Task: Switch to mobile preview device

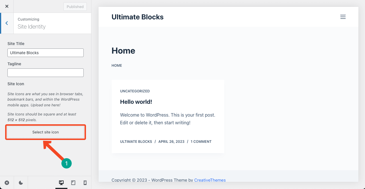Action: point(85,183)
